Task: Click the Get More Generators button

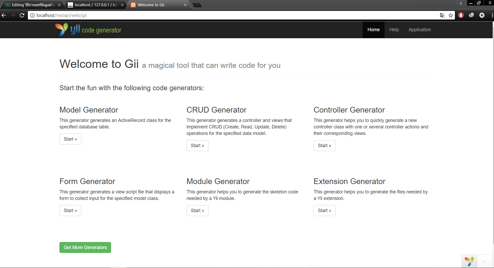Action: (85, 247)
